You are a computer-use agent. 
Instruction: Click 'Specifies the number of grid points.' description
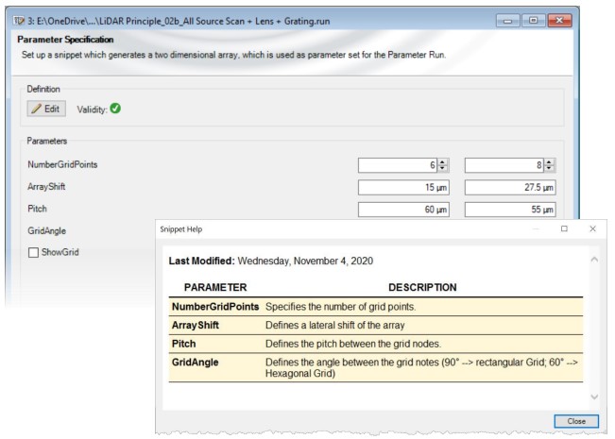[340, 307]
